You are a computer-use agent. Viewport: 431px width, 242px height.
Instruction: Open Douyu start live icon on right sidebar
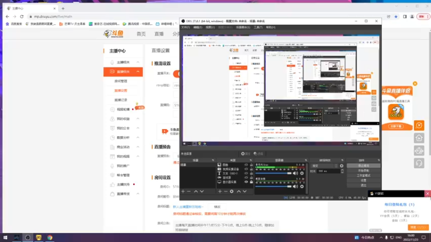[x=419, y=125]
